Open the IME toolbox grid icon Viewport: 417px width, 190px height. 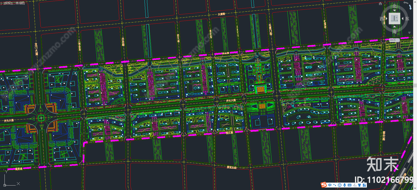point(364,185)
